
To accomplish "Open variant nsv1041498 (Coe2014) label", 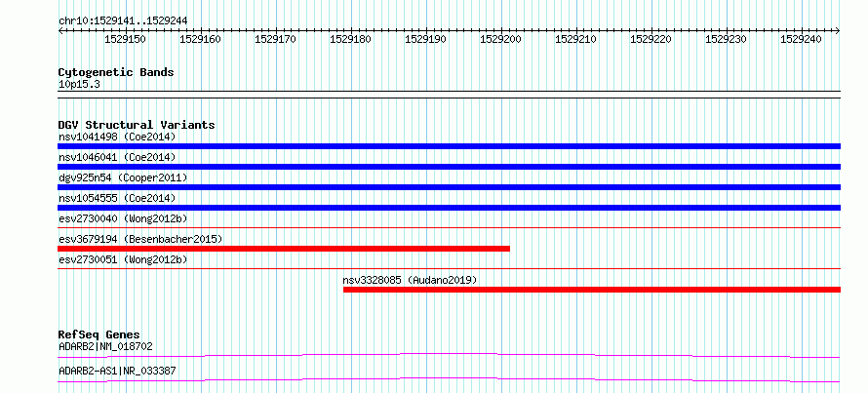I will click(x=117, y=137).
